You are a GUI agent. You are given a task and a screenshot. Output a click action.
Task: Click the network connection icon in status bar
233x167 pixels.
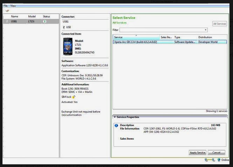coord(210,160)
